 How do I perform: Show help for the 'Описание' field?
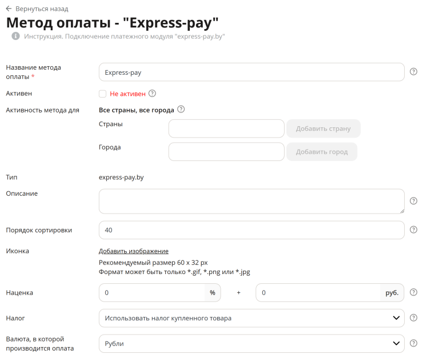tap(413, 201)
